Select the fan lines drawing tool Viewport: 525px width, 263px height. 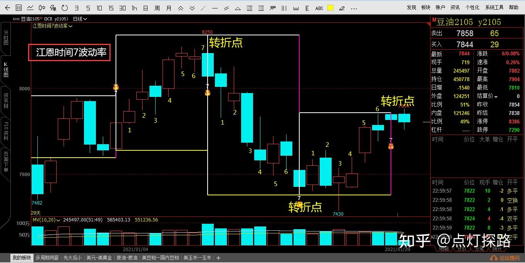tap(273, 8)
